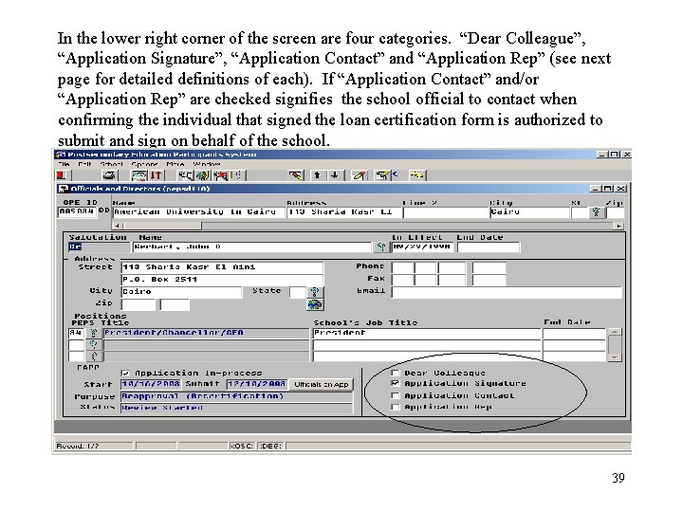Open PEPS Title lookup in second positions row
683x512 pixels.
(93, 345)
